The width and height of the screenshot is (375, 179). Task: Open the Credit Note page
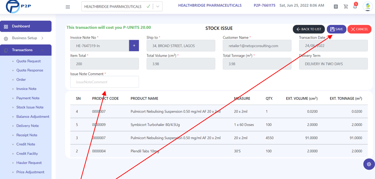[x=26, y=144]
